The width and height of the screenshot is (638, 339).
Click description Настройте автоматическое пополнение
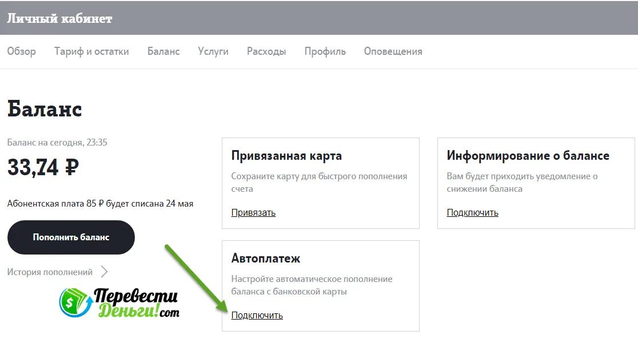(x=312, y=285)
